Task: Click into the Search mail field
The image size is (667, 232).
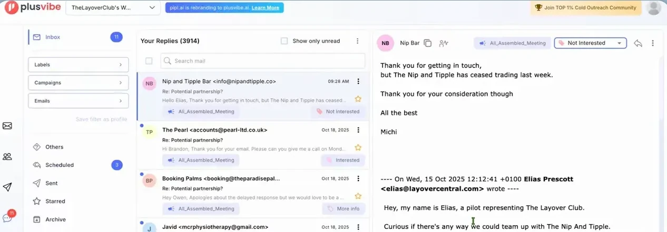Action: tap(262, 61)
